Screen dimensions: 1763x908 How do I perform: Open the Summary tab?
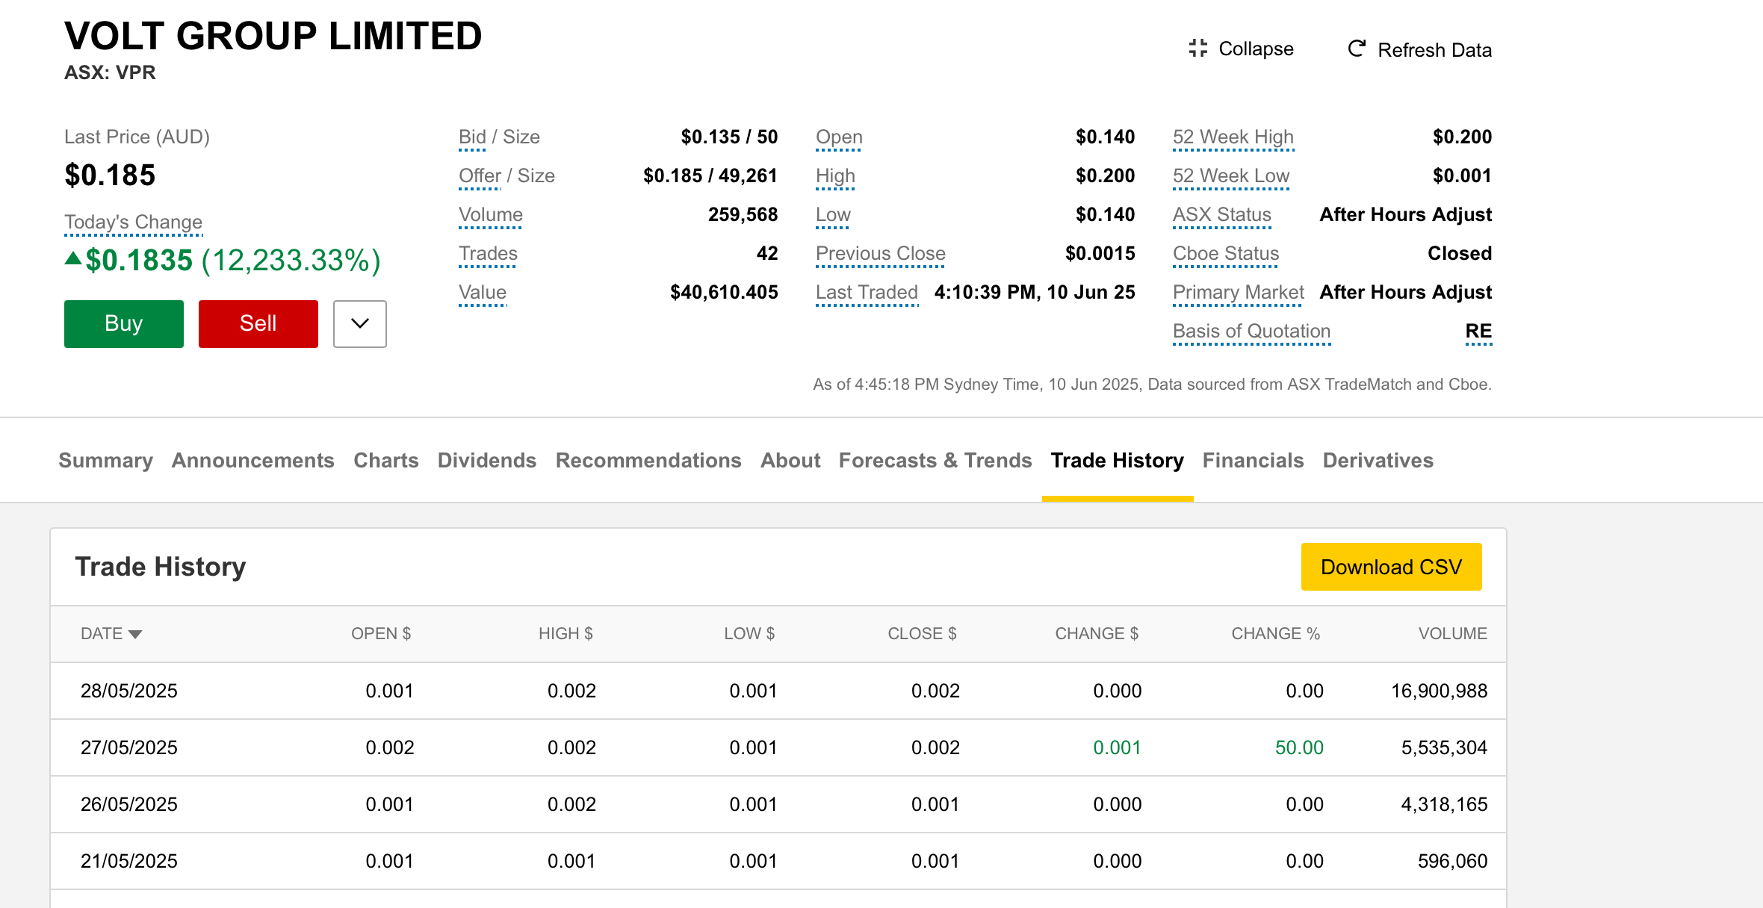[x=105, y=461]
